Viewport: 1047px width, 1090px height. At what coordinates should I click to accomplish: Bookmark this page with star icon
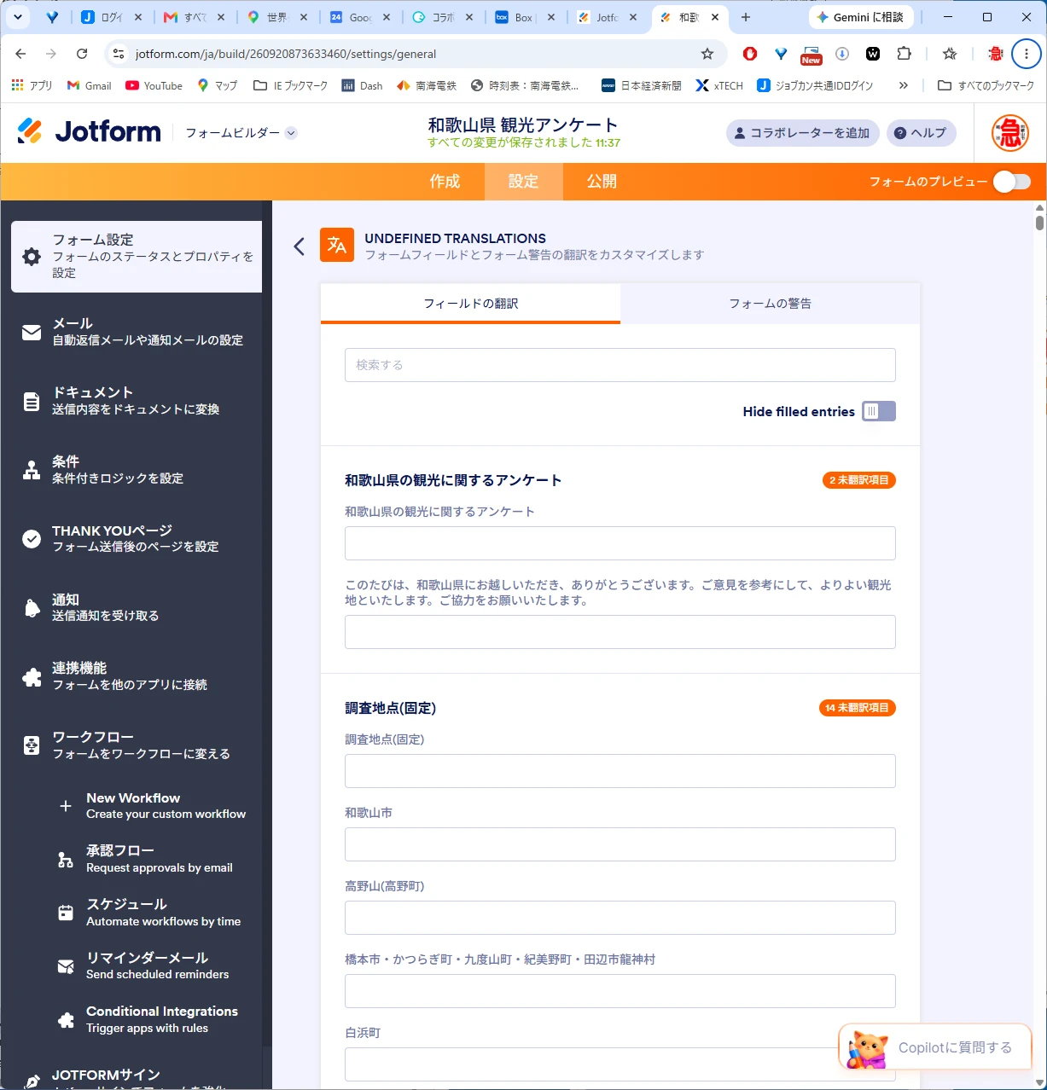[x=707, y=54]
